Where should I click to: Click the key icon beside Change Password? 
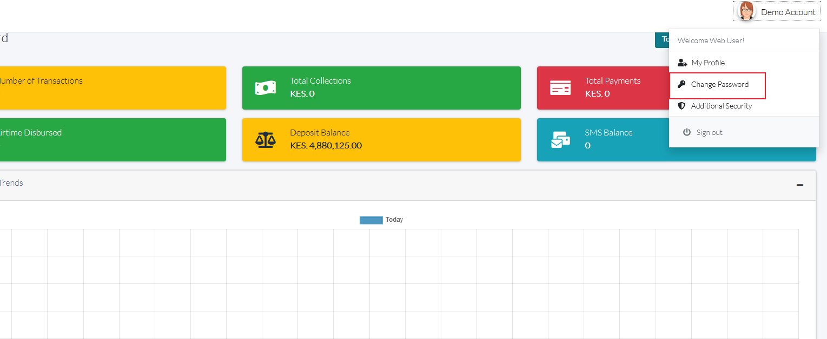(x=682, y=84)
